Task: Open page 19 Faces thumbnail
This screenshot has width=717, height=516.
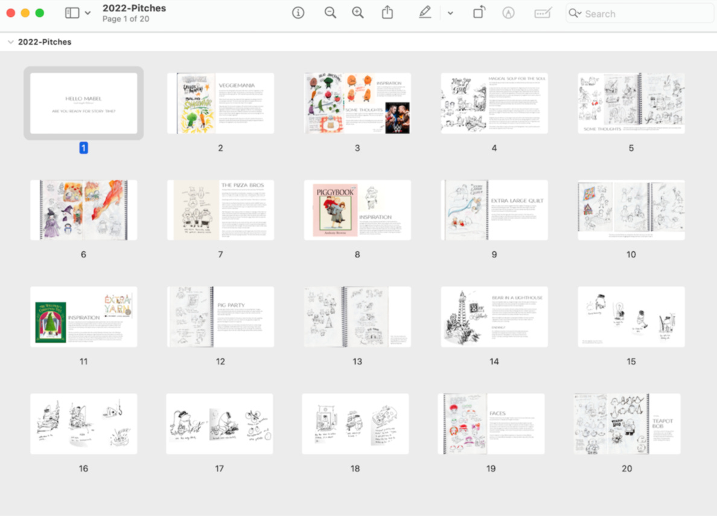Action: [x=491, y=424]
